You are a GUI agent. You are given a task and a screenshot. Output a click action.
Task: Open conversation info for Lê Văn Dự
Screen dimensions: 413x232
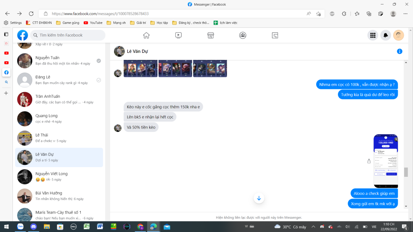click(399, 52)
